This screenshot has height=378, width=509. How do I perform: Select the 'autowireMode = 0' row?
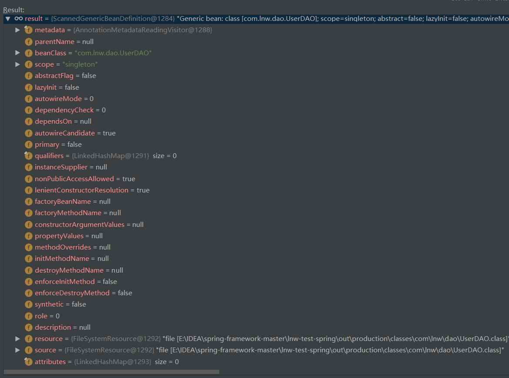(x=64, y=99)
